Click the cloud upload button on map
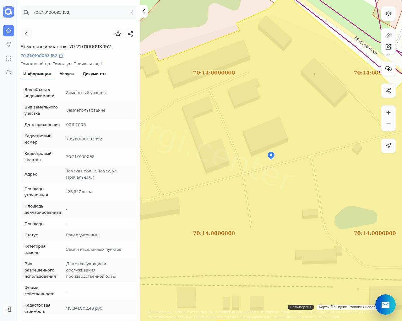The height and width of the screenshot is (321, 402). [388, 69]
